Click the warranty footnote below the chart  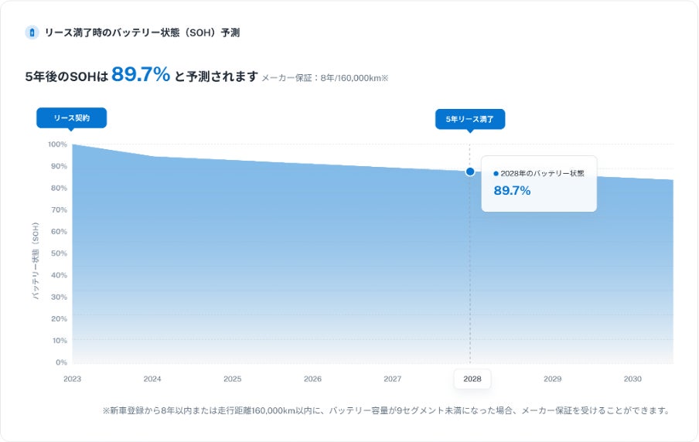pyautogui.click(x=385, y=410)
